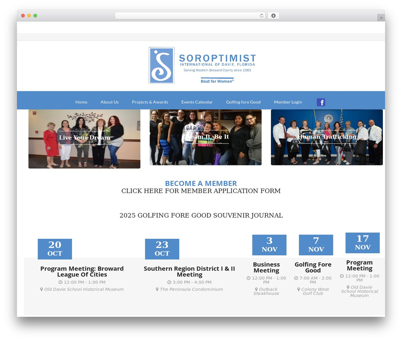Open the Golfing fore Good menu item
Viewport: 402px width, 341px height.
[x=243, y=102]
